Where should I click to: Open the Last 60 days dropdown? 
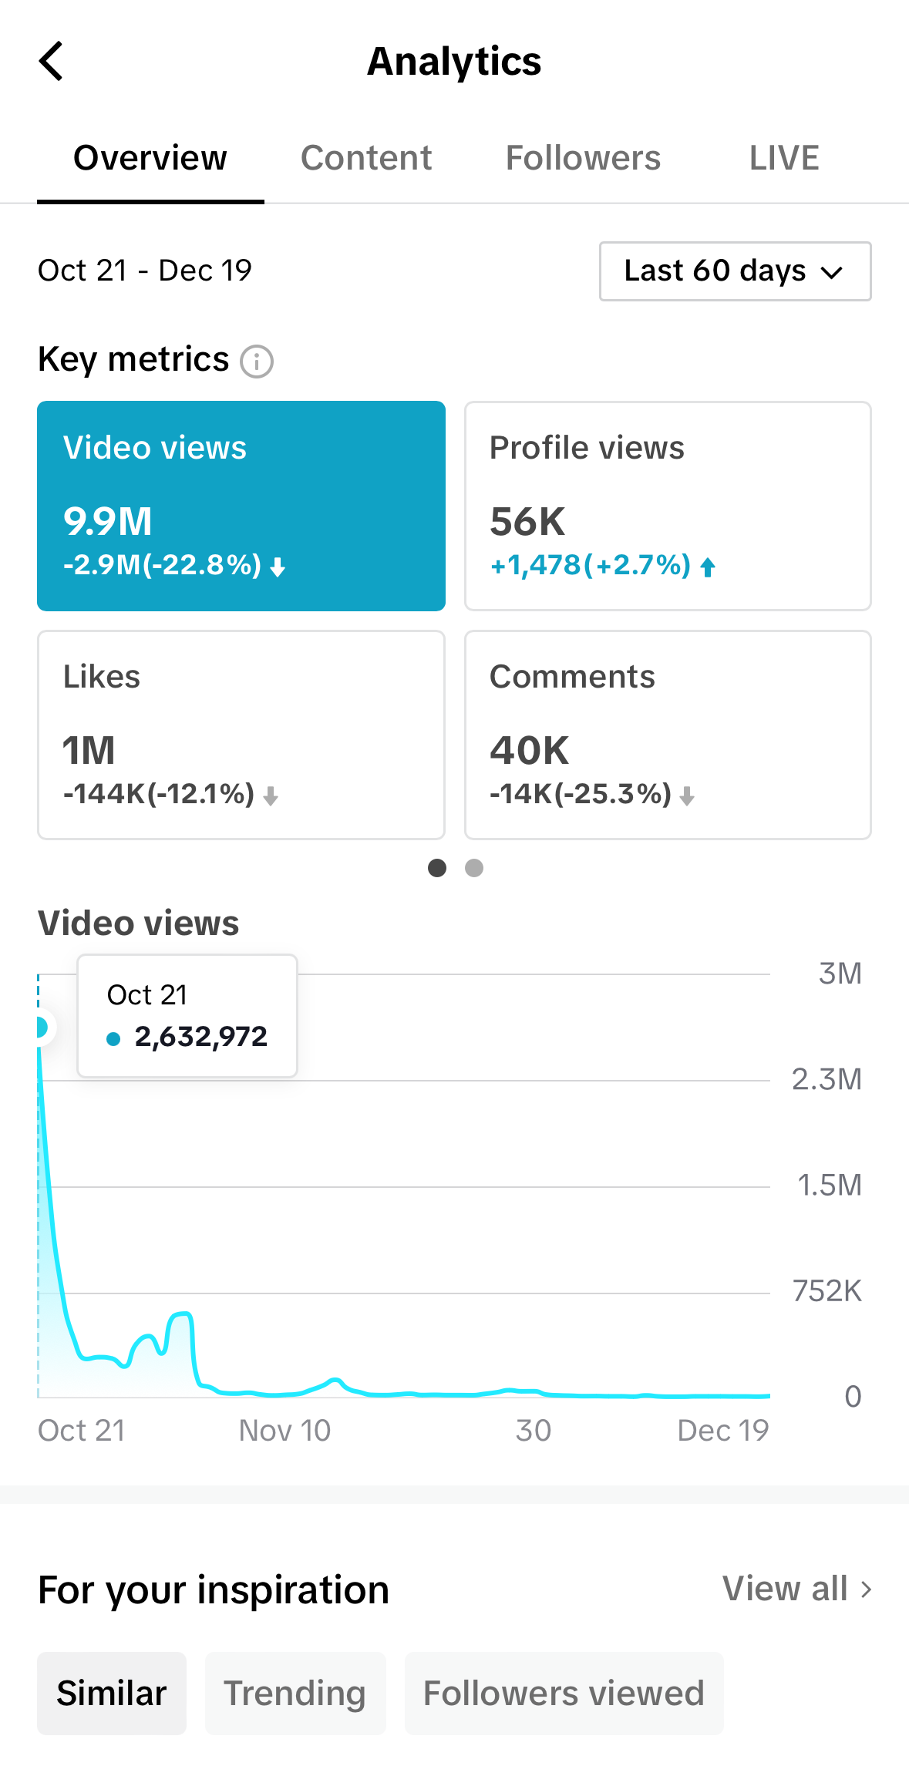[x=735, y=271]
